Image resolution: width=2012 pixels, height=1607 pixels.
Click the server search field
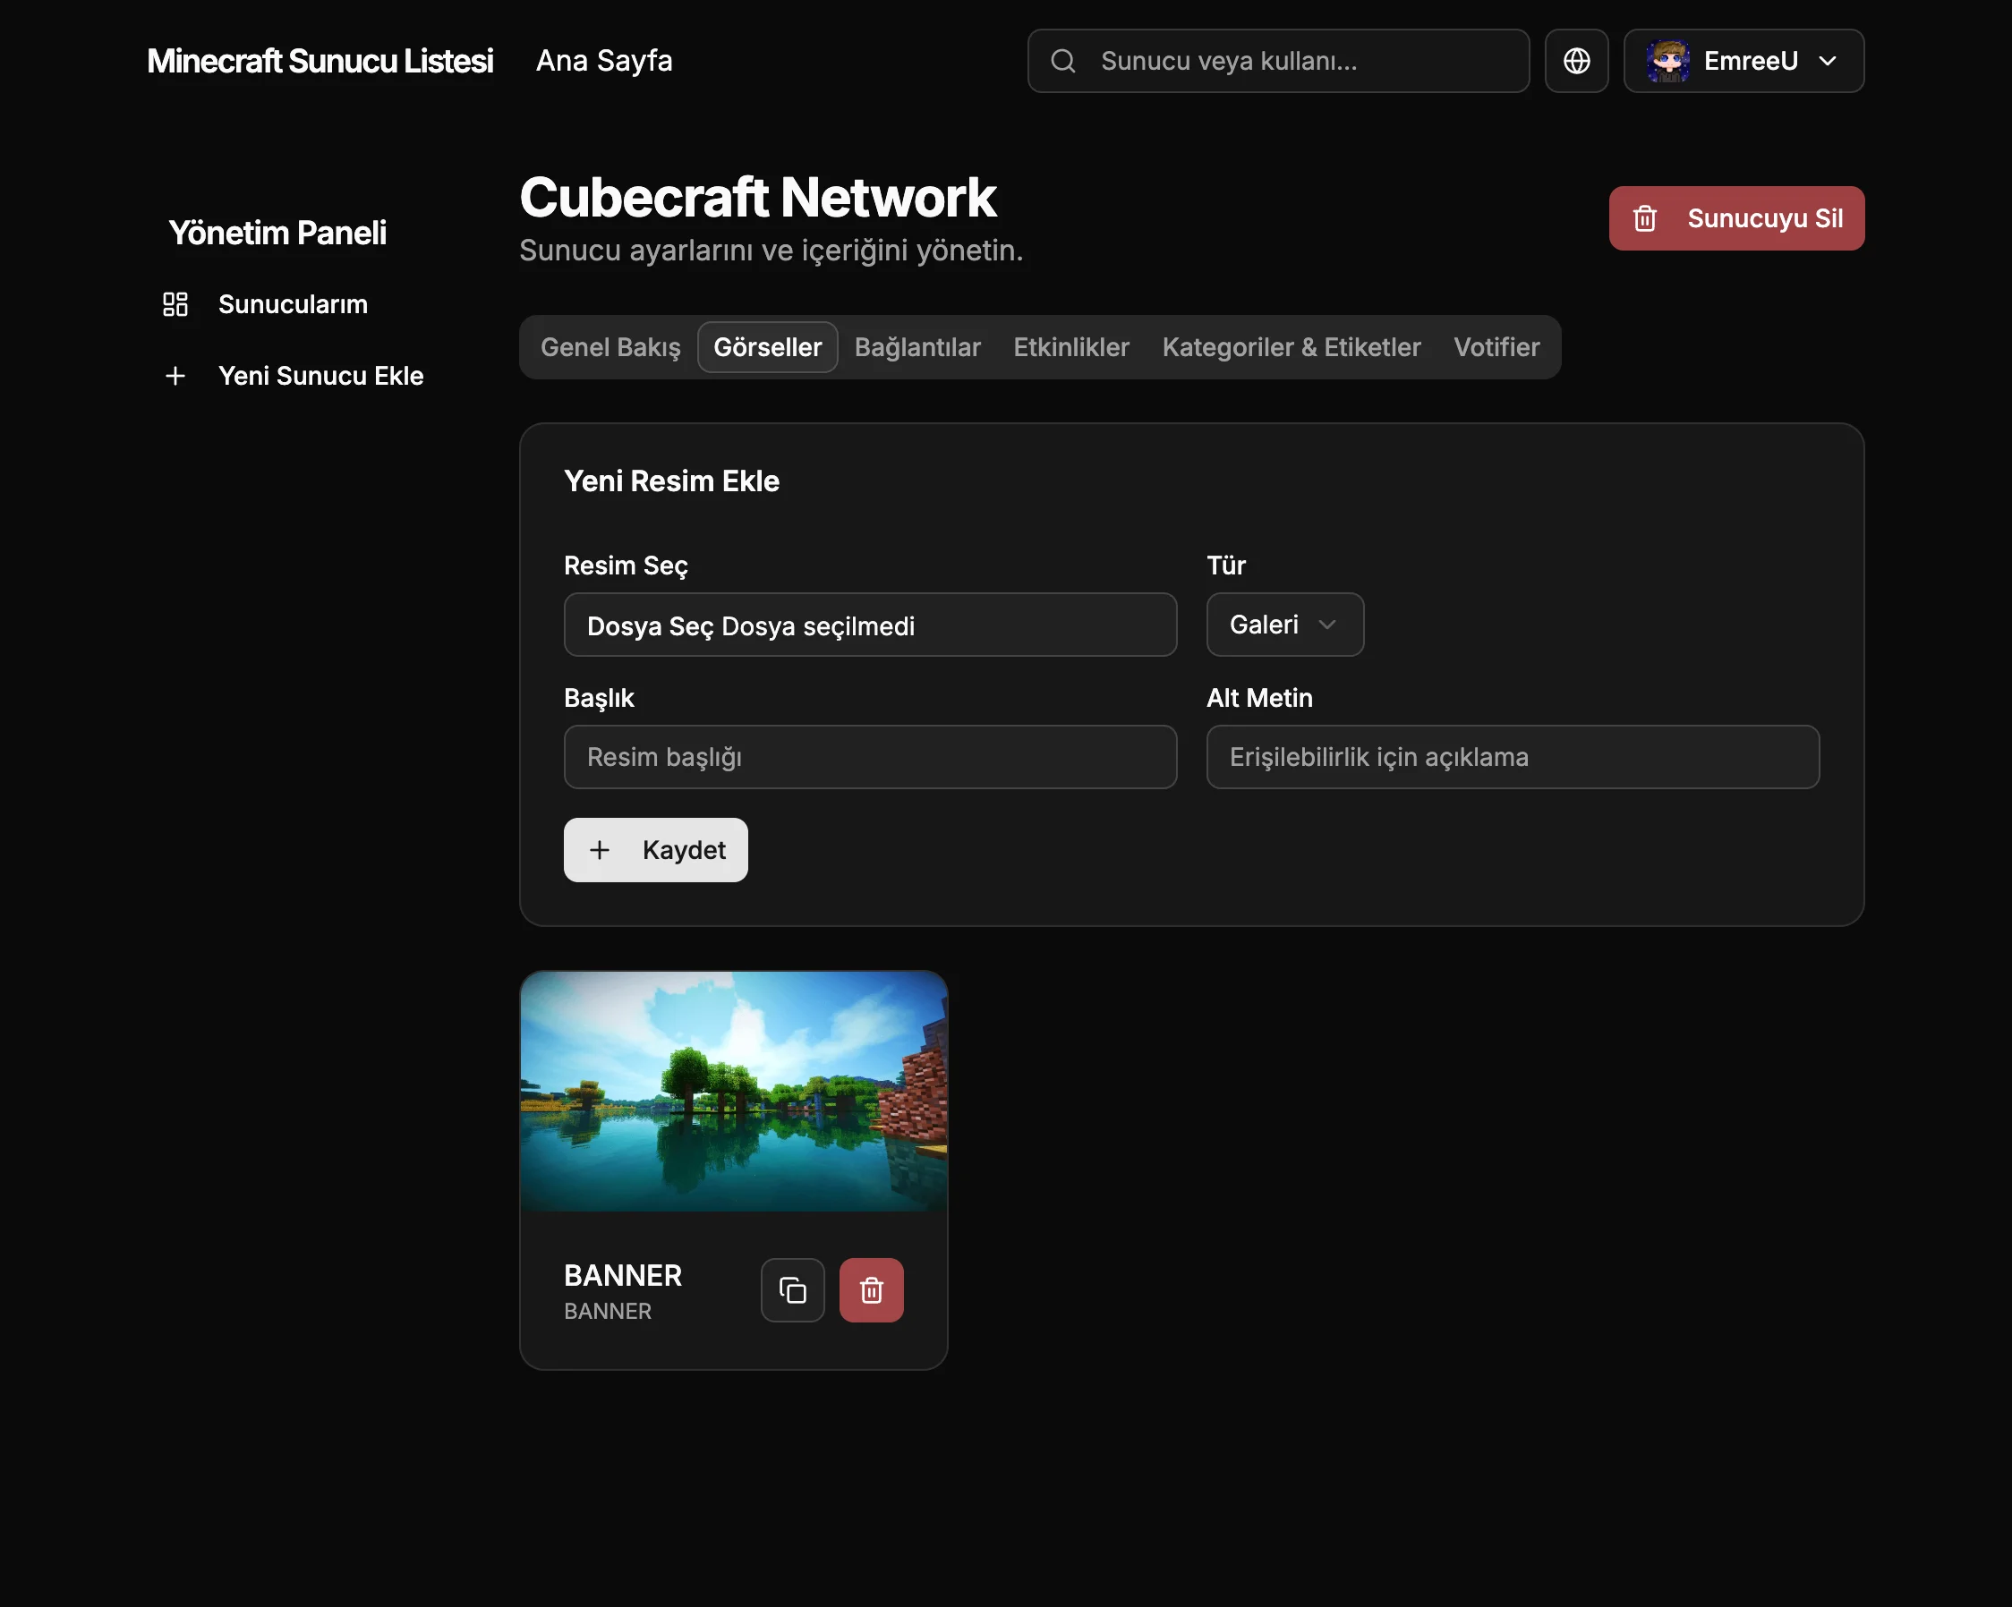click(x=1277, y=61)
